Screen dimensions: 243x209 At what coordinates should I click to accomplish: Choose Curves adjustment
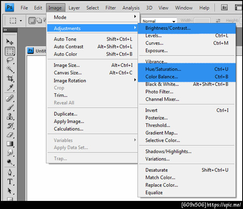(x=187, y=43)
